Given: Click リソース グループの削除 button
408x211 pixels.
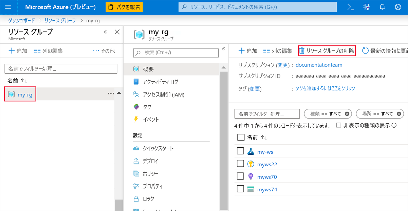Looking at the screenshot, I should click(x=327, y=51).
